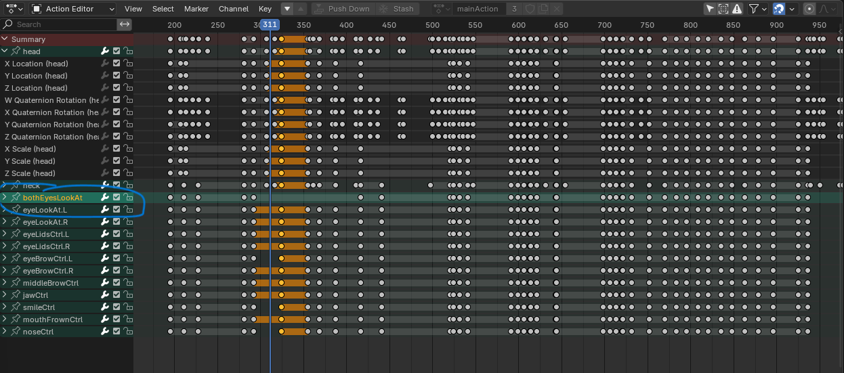This screenshot has height=373, width=844.
Task: Toggle Only Show Selected arrow icon
Action: [x=710, y=9]
